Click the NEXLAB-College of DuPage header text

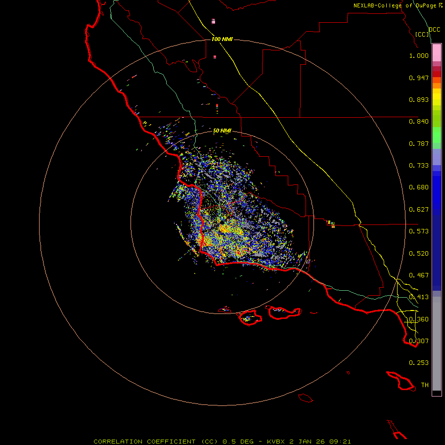tap(395, 5)
